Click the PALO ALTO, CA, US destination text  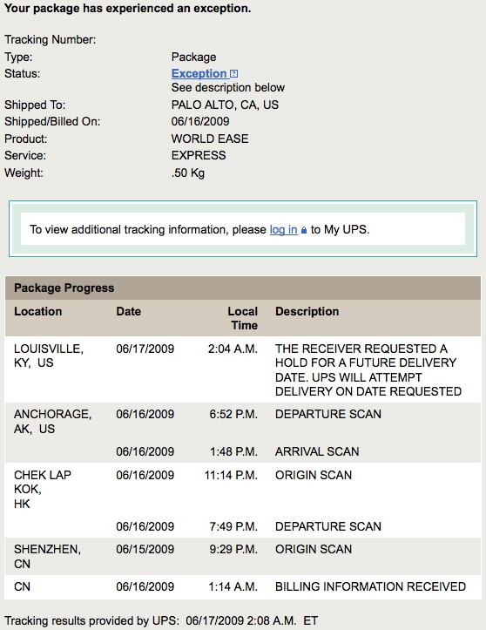(x=225, y=105)
